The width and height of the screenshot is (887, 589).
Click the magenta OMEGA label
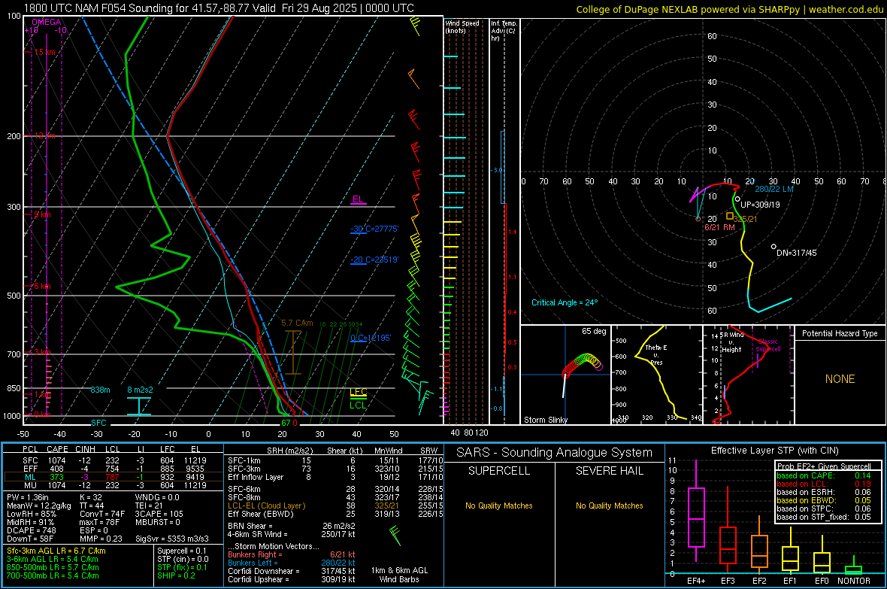tap(47, 22)
